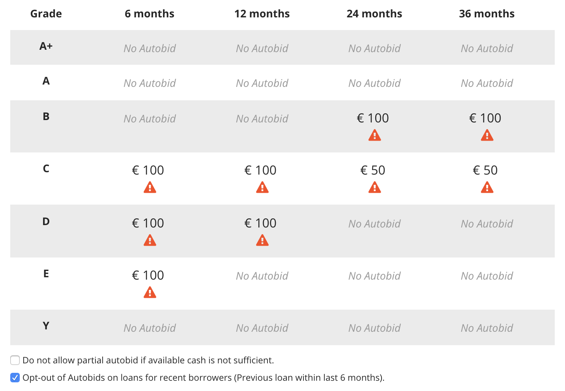Click warning icon for grade B 36 months
Image resolution: width=565 pixels, height=391 pixels.
pyautogui.click(x=487, y=136)
